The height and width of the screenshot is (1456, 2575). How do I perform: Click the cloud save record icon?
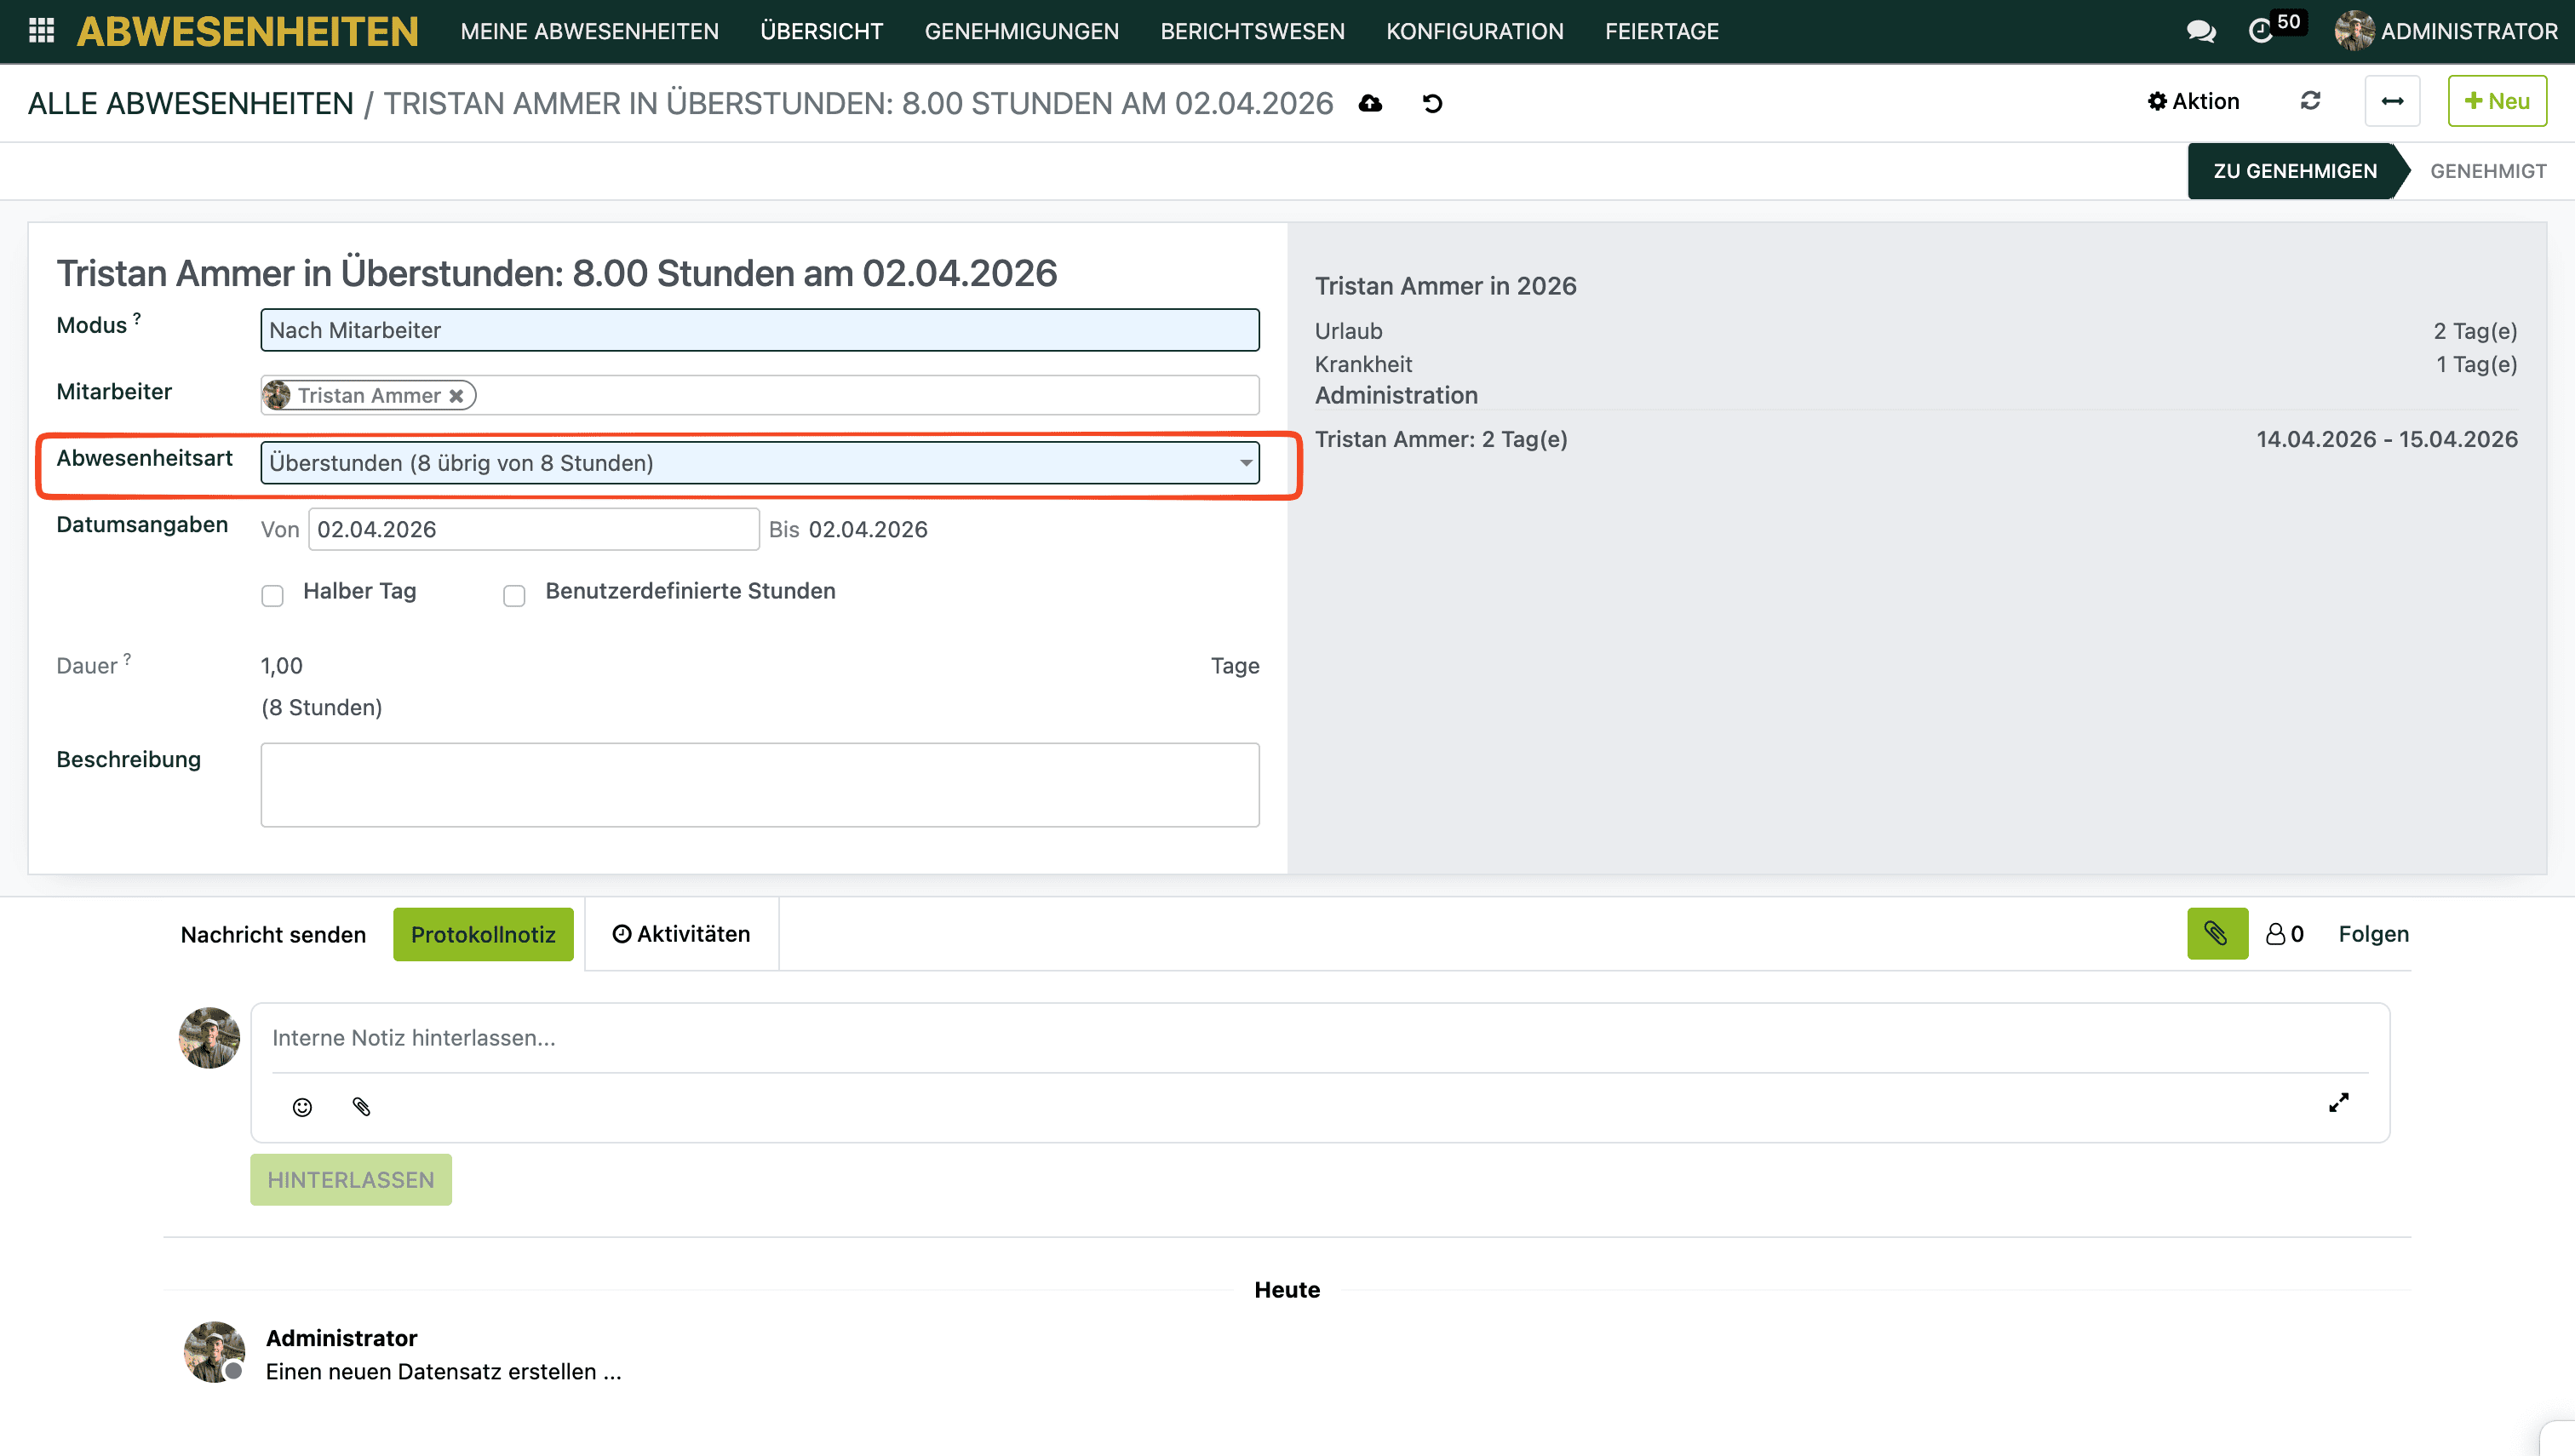[x=1370, y=103]
